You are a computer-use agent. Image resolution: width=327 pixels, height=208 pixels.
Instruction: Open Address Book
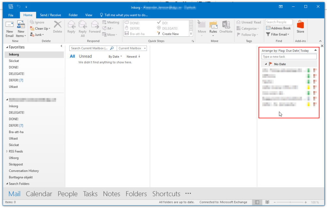pyautogui.click(x=278, y=28)
